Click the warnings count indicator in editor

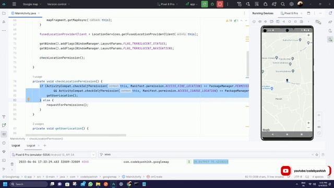click(229, 21)
